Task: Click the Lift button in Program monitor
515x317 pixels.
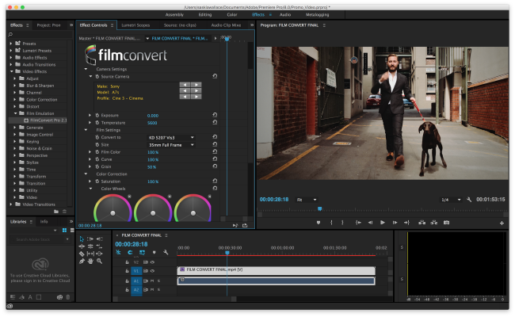Action: coord(422,223)
